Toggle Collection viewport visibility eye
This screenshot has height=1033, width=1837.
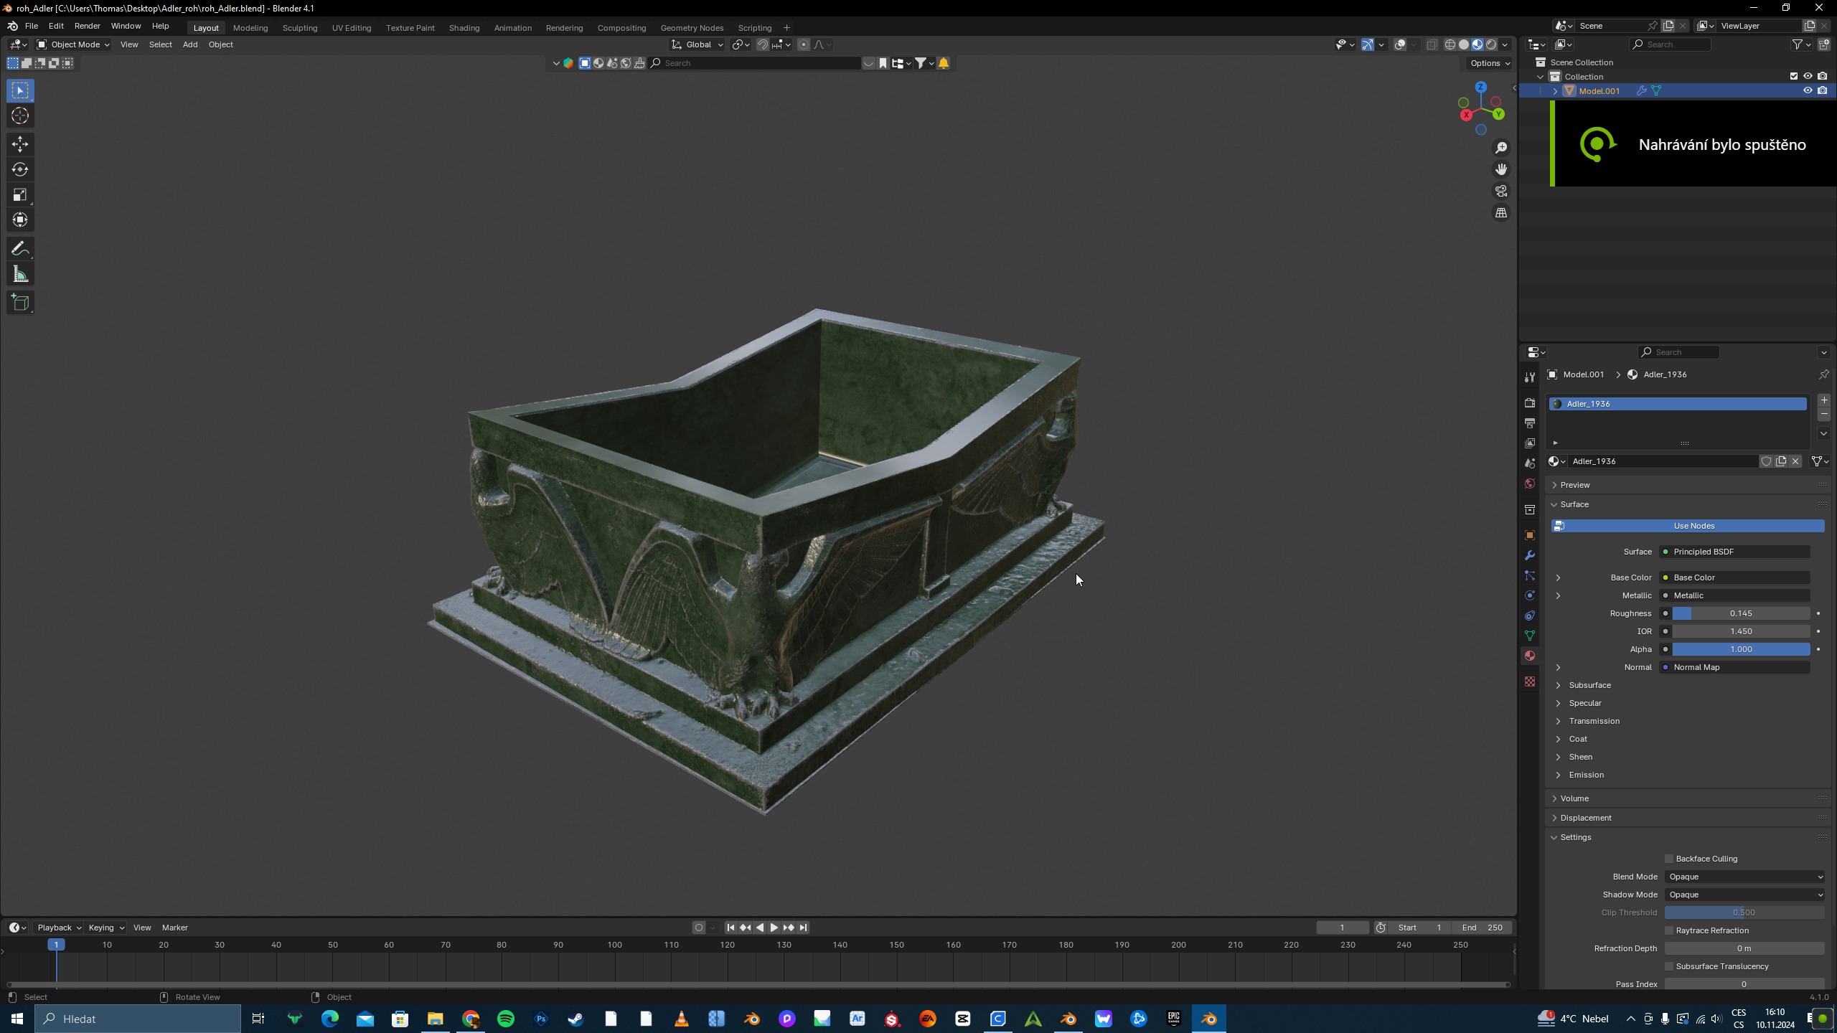(1808, 76)
